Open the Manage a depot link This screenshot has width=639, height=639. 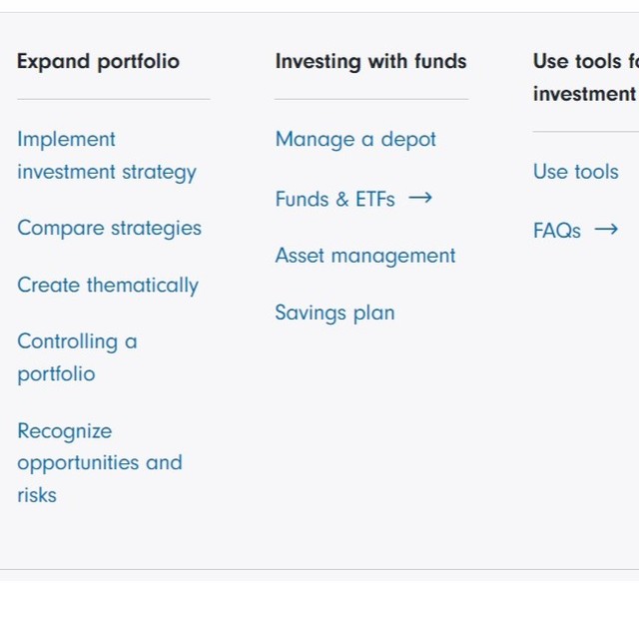coord(355,140)
